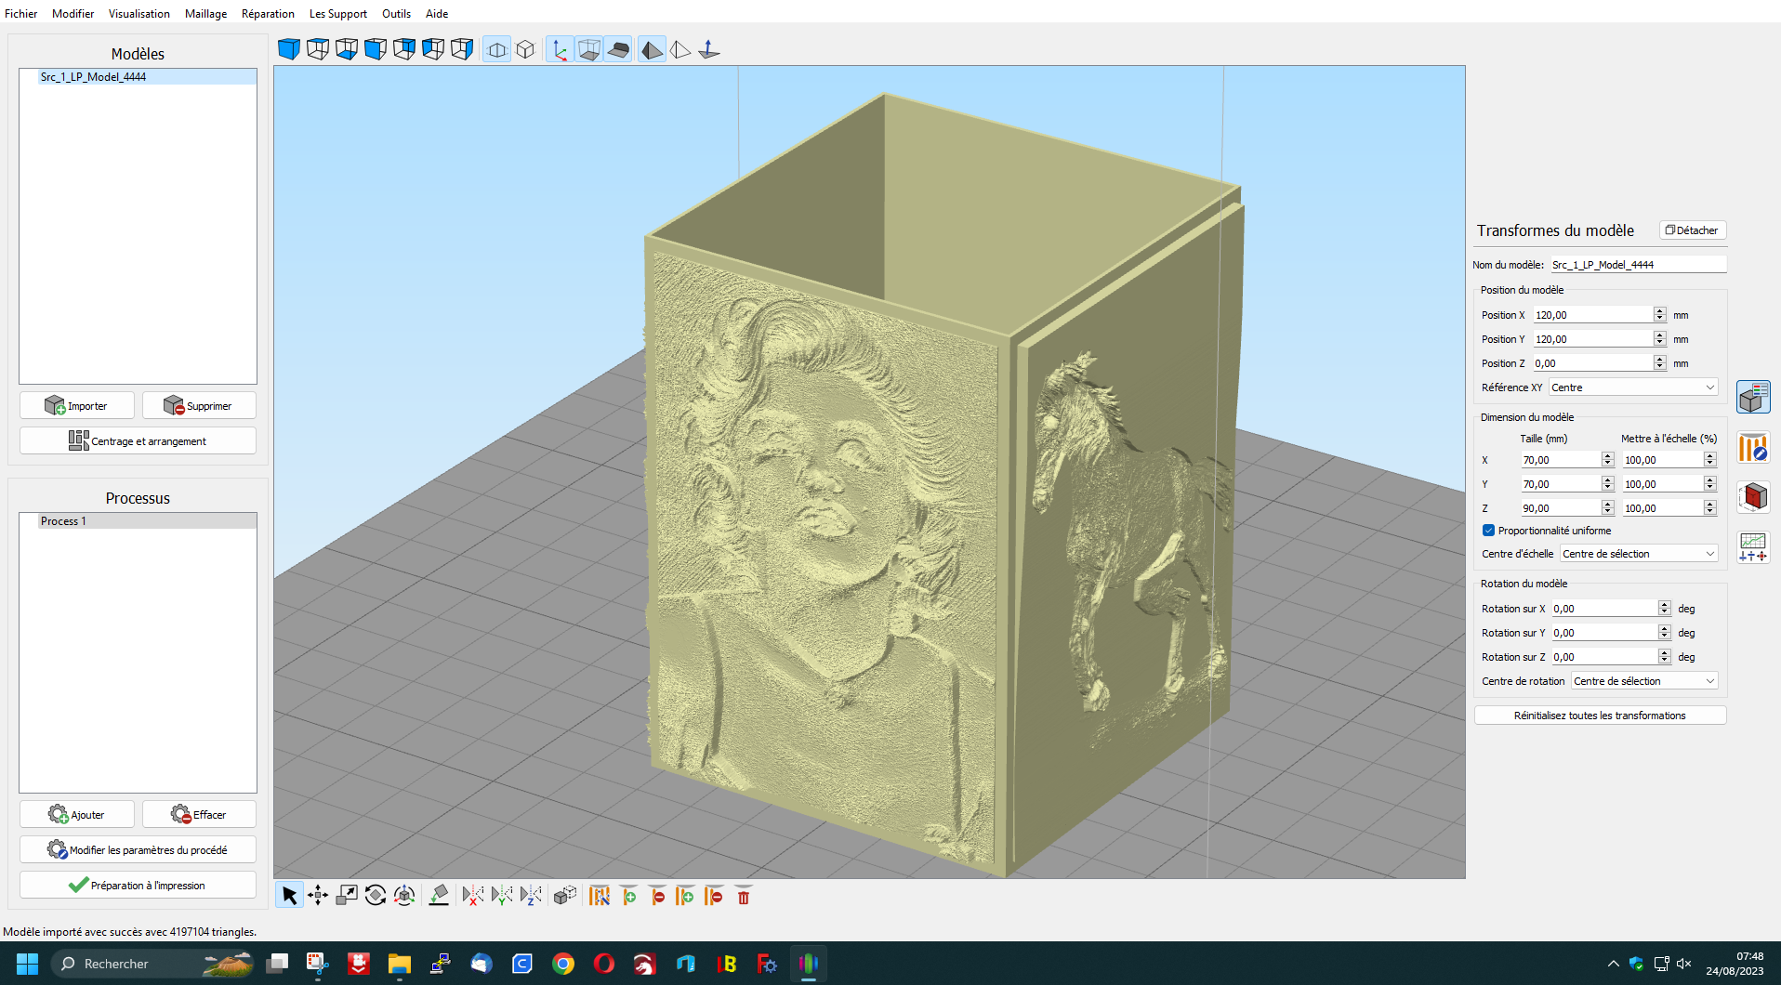The image size is (1781, 985).
Task: Click the auto-generate supports wand icon
Action: [600, 896]
